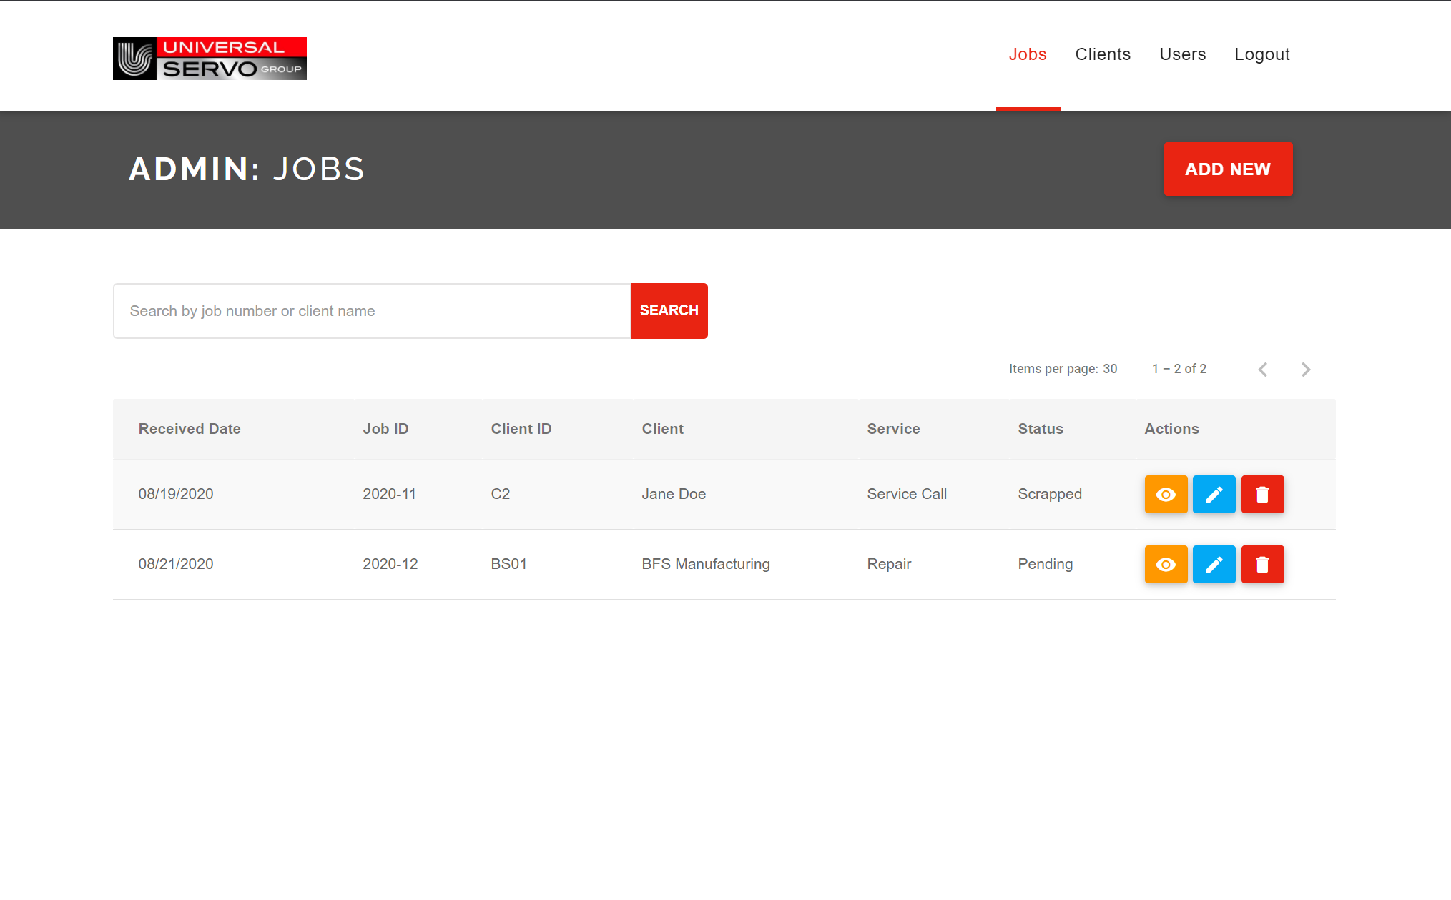Select the Logout menu item
Screen dimensions: 1451x900
pos(1261,54)
